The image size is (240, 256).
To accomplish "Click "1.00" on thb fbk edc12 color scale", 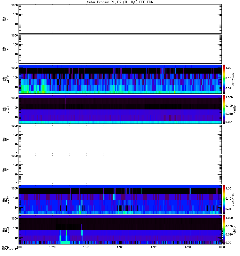I will click(228, 68).
